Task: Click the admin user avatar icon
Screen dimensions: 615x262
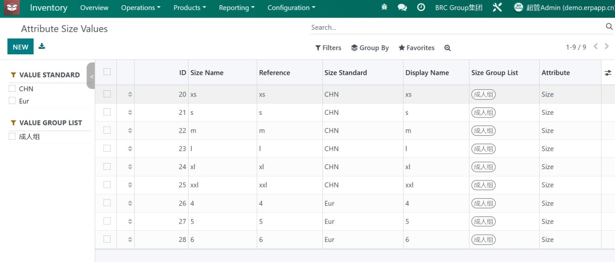Action: pyautogui.click(x=518, y=8)
